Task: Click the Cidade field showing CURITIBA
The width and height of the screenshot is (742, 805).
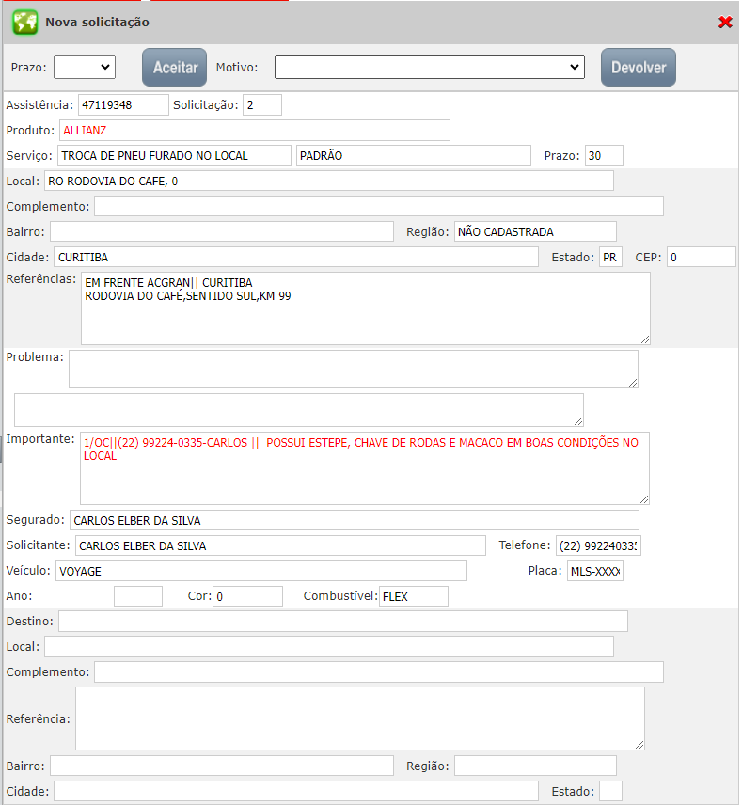Action: (x=295, y=257)
